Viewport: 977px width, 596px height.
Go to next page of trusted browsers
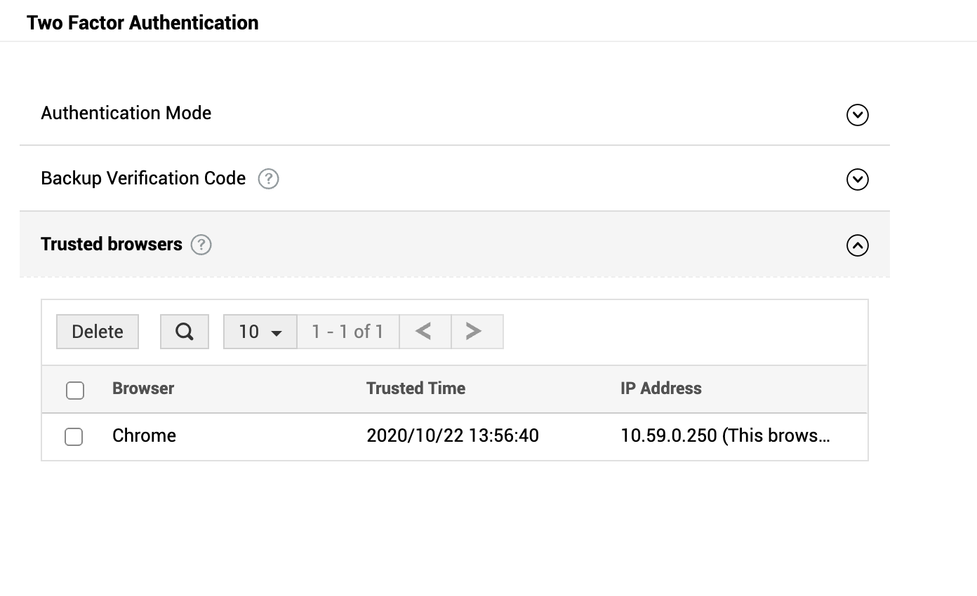[x=475, y=332]
